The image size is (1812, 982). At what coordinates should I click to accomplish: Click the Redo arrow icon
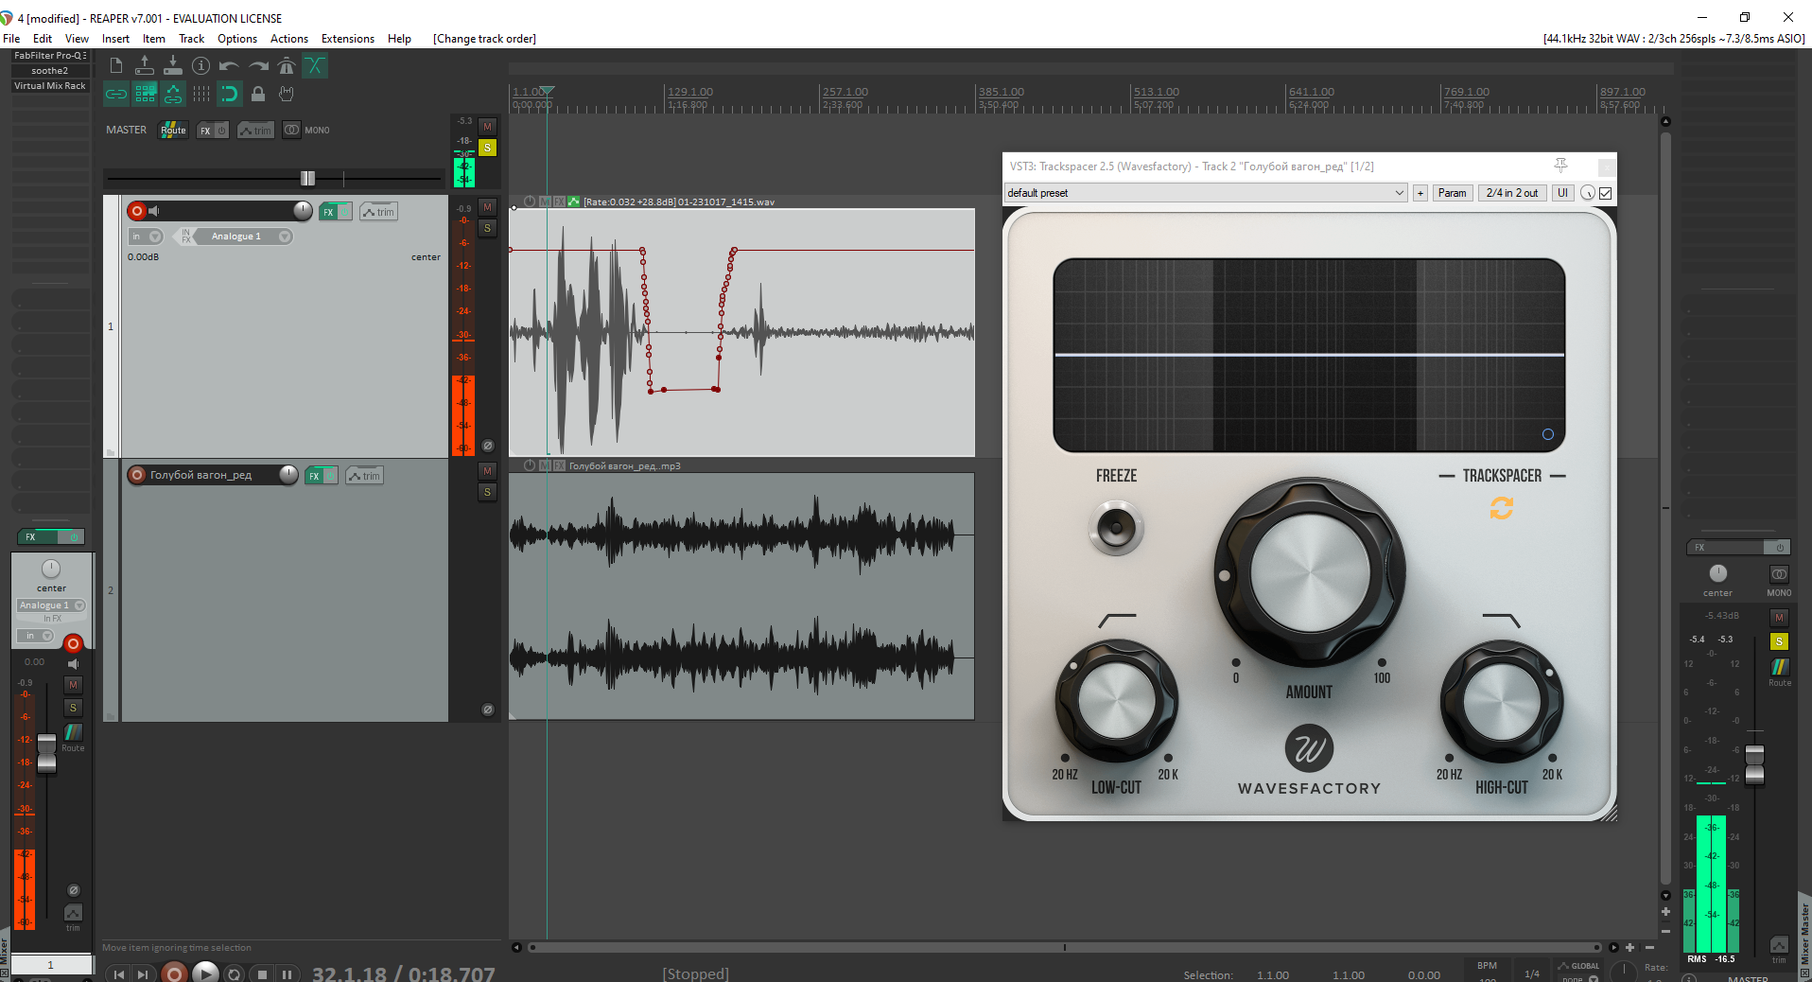[x=258, y=65]
